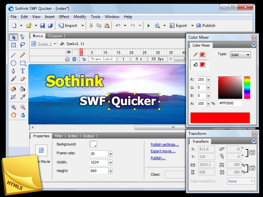Viewport: 263px width, 197px height.
Task: Open the Modify menu
Action: point(80,16)
